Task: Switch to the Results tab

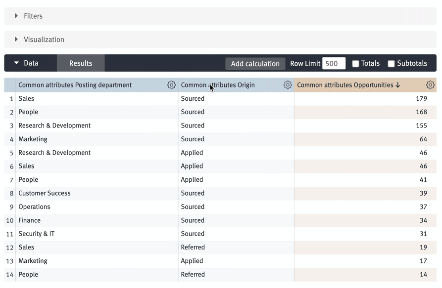Action: 80,63
